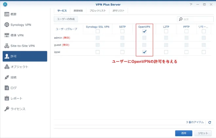Image resolution: width=216 pixels, height=138 pixels.
Task: Toggle PPTP header checkbox
Action: coord(187,31)
